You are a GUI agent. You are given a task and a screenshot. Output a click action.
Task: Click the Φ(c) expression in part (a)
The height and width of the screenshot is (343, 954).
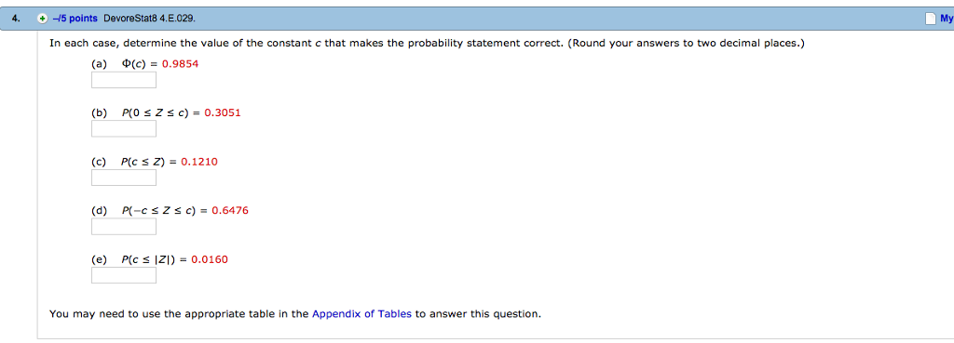click(x=134, y=63)
